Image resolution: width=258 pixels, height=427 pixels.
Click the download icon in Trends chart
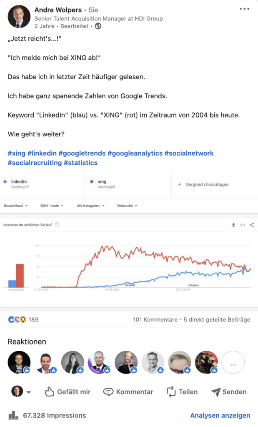click(x=234, y=225)
